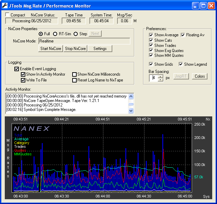Toggle the Write To File checkbox
This screenshot has width=217, height=204.
click(23, 80)
